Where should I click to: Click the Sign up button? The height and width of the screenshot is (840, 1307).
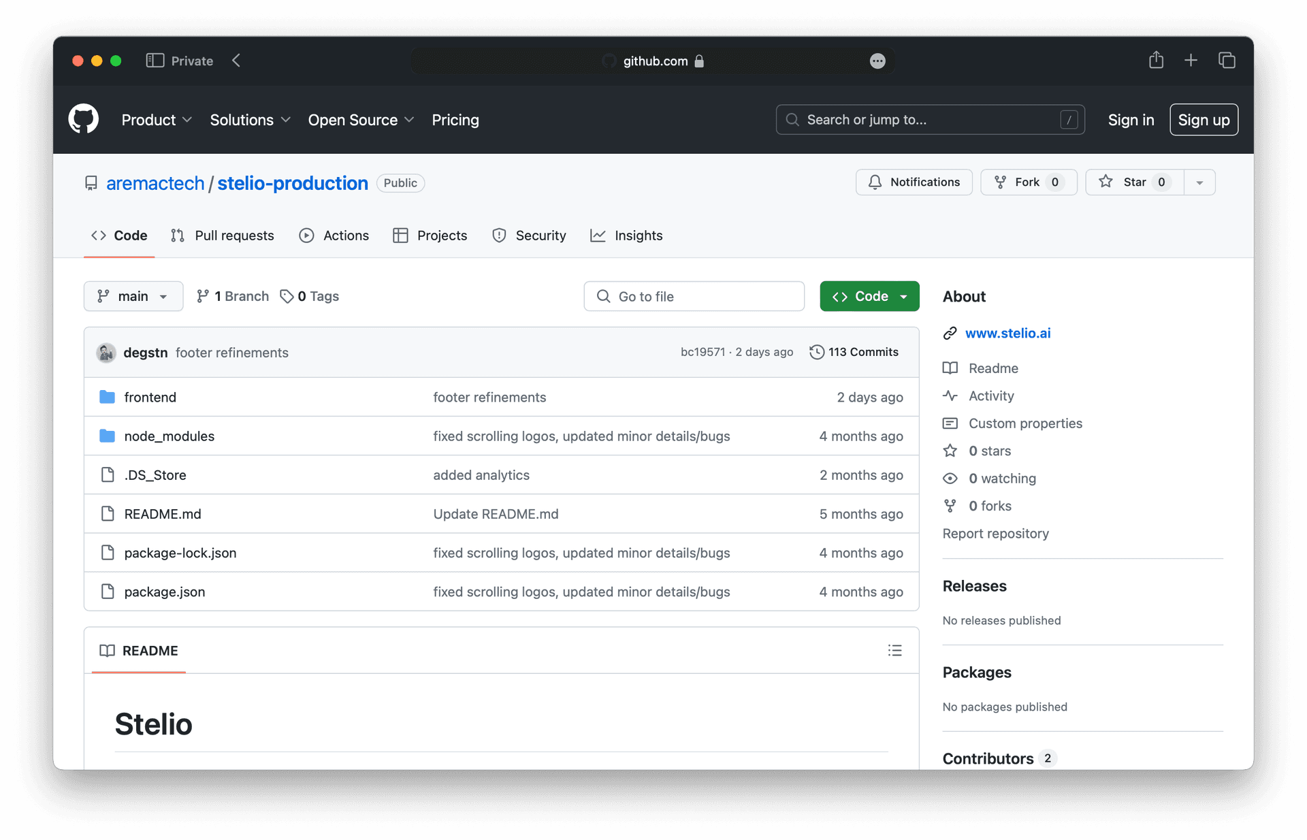click(1204, 120)
